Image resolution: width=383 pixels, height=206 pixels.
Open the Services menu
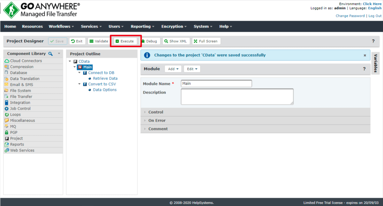91,26
